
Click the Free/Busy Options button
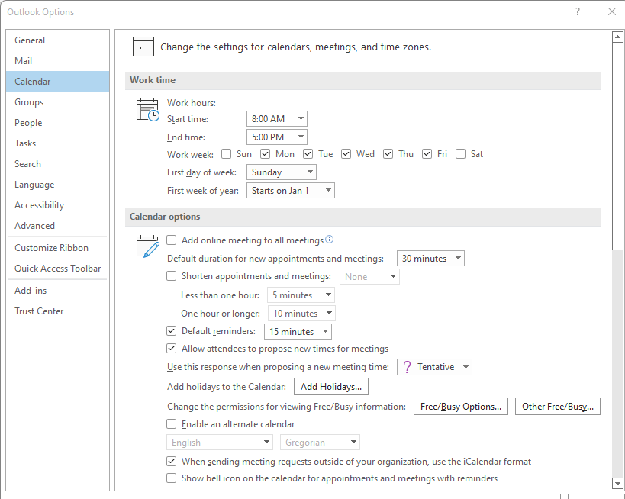pos(461,407)
